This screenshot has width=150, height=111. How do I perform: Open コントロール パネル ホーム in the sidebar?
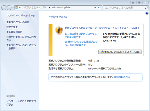pos(21,16)
